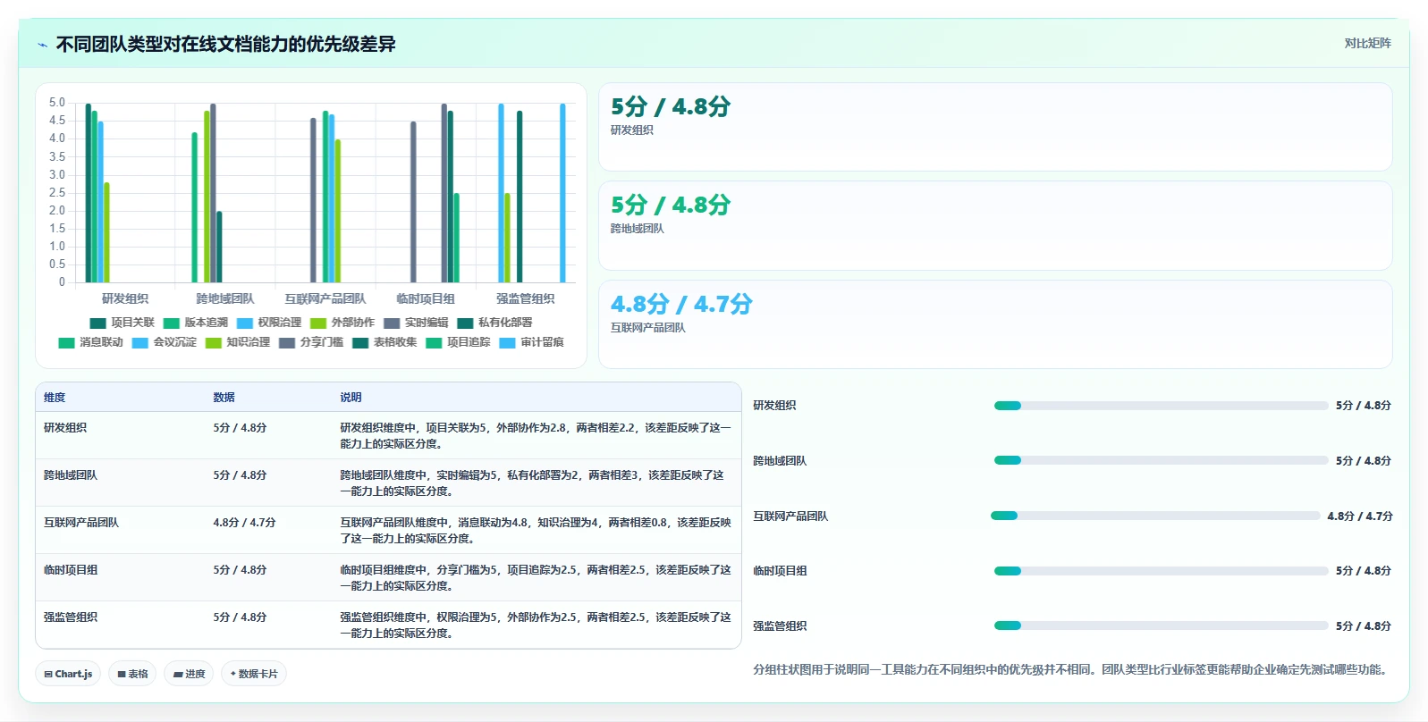Click the description mentioning 分享门槛为5
The height and width of the screenshot is (722, 1428).
(x=536, y=578)
